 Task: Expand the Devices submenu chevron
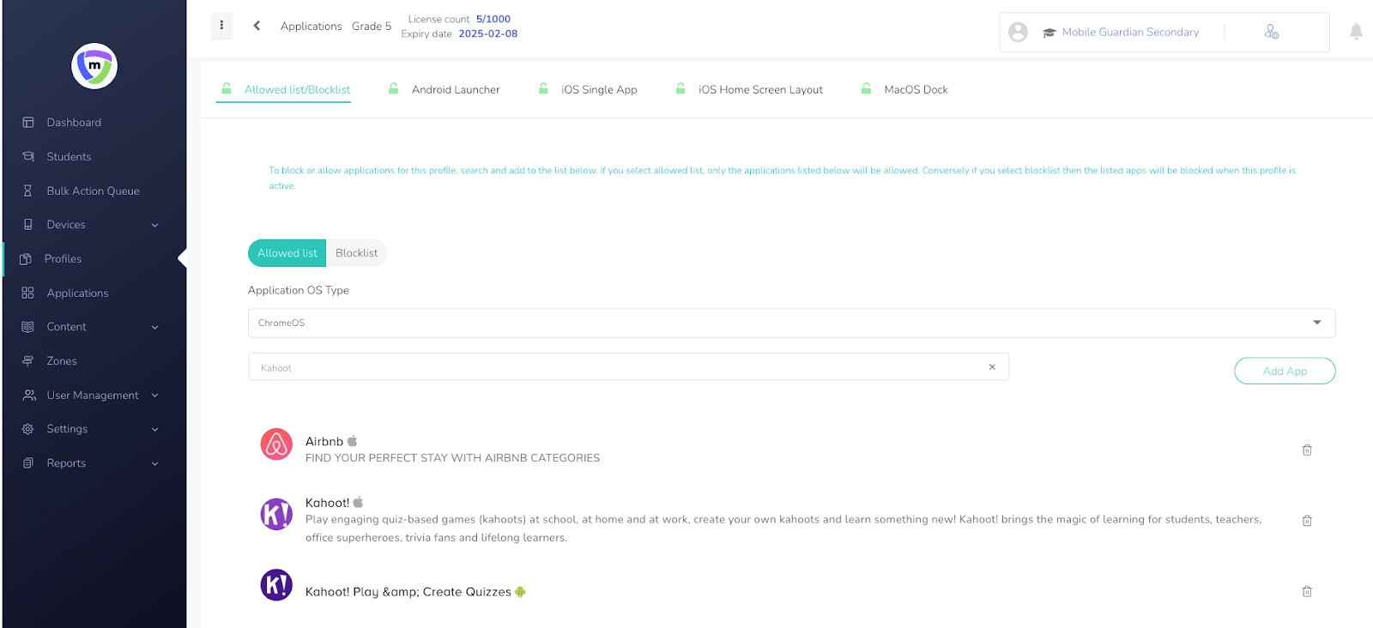[155, 226]
